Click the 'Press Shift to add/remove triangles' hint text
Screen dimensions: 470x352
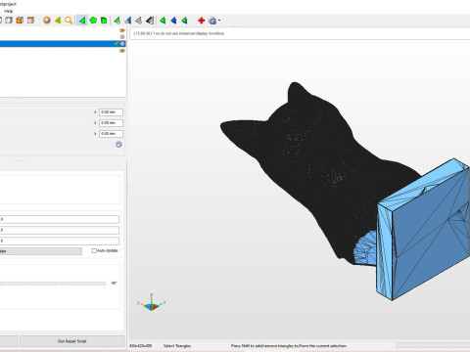tap(289, 346)
